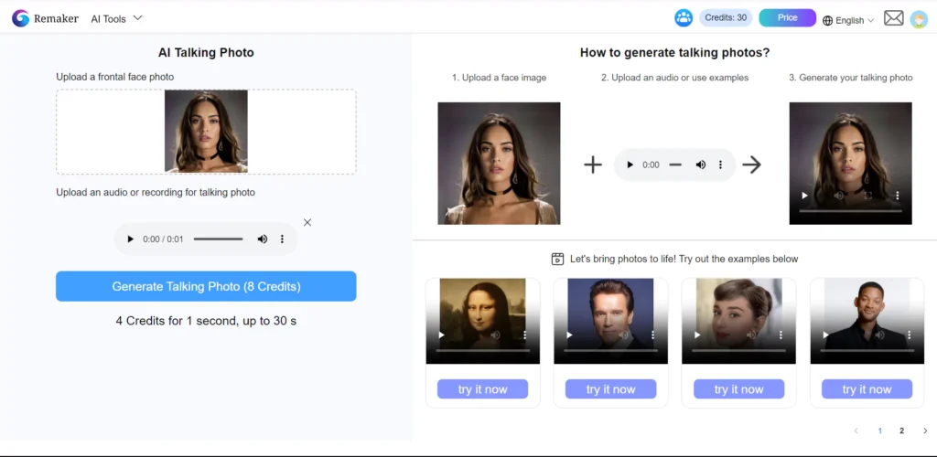Click the uploaded face photo in upload area

206,132
